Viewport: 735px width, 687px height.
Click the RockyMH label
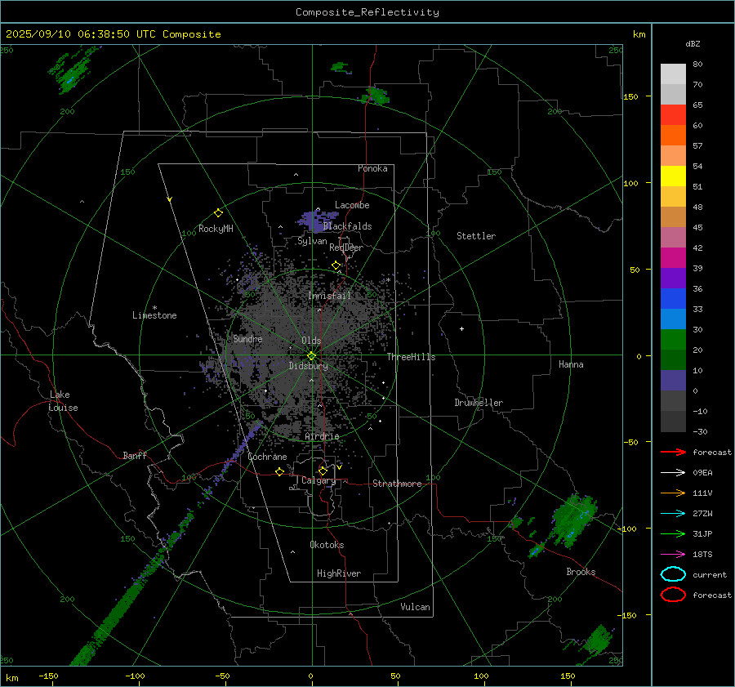coord(216,229)
